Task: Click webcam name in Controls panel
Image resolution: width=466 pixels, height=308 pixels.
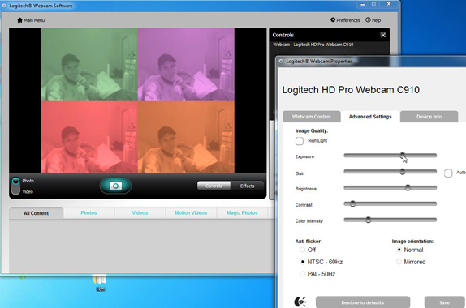Action: pyautogui.click(x=323, y=45)
